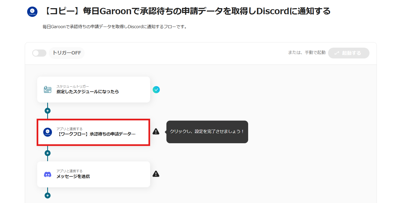Click the Discord app icon
This screenshot has width=404, height=203.
tap(47, 174)
